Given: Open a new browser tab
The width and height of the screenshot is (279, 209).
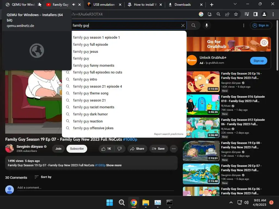Looking at the screenshot, I should [x=211, y=5].
